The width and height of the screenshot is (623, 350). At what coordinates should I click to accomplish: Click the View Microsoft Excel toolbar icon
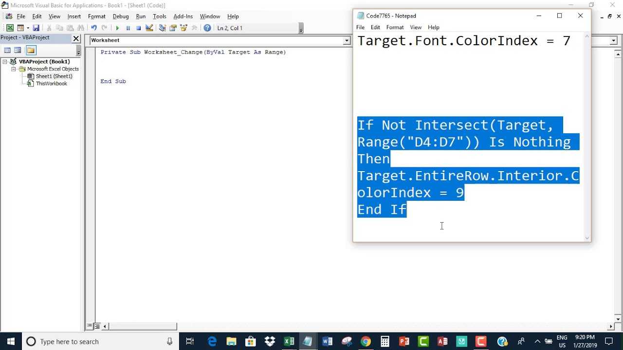tap(10, 28)
